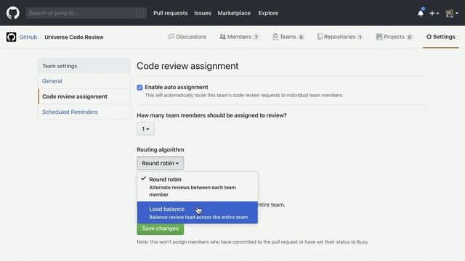Open the reviewer count dropdown showing 1
The image size is (465, 261).
[145, 129]
